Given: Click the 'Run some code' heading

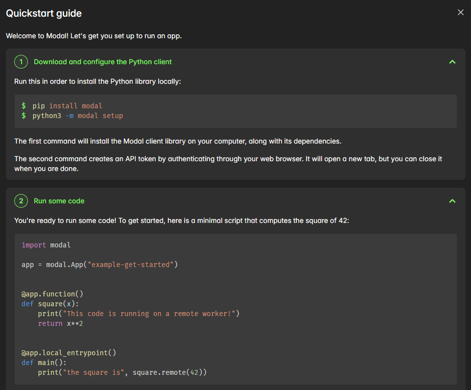Looking at the screenshot, I should click(59, 201).
